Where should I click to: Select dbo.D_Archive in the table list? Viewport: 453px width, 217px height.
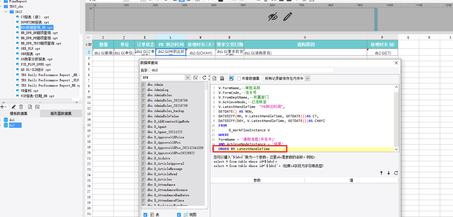[159, 158]
